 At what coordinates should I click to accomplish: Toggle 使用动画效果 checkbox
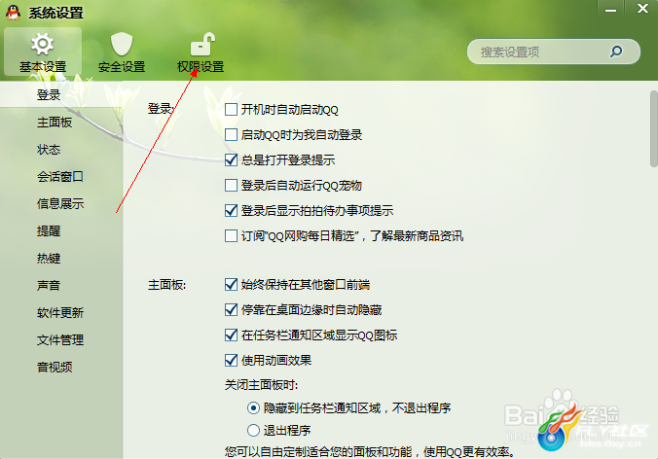231,361
